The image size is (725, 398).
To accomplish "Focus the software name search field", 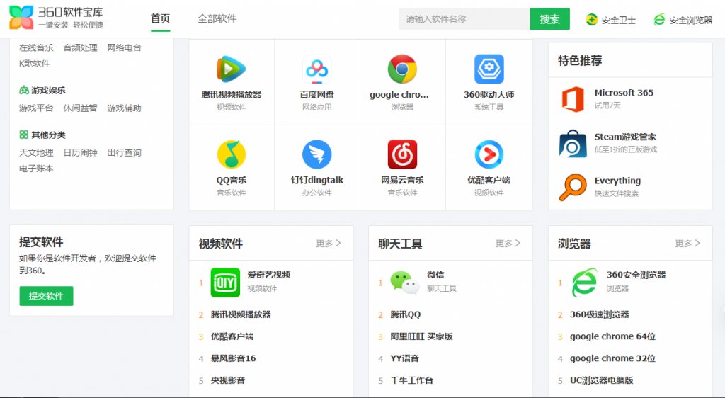I will pos(464,19).
